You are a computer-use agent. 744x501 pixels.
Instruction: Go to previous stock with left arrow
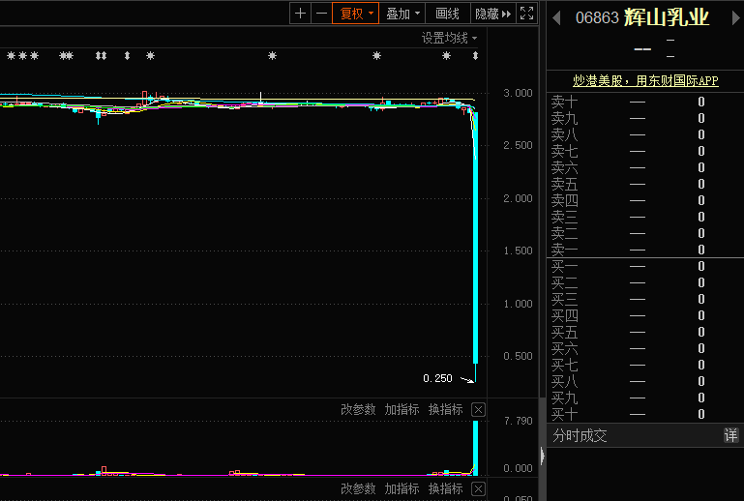(557, 18)
